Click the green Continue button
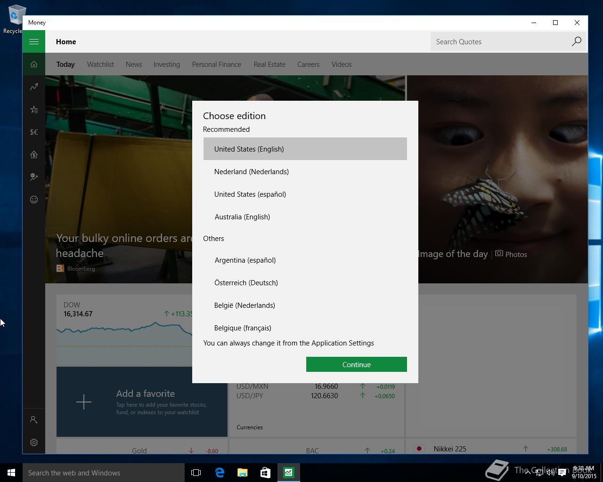Image resolution: width=603 pixels, height=482 pixels. tap(357, 364)
